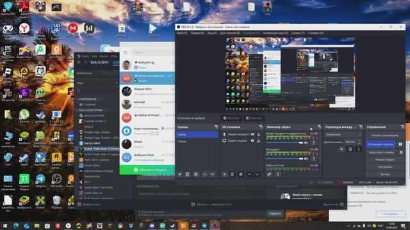Click Stop Recording button in OBS
Image resolution: width=410 pixels, height=230 pixels.
381,144
